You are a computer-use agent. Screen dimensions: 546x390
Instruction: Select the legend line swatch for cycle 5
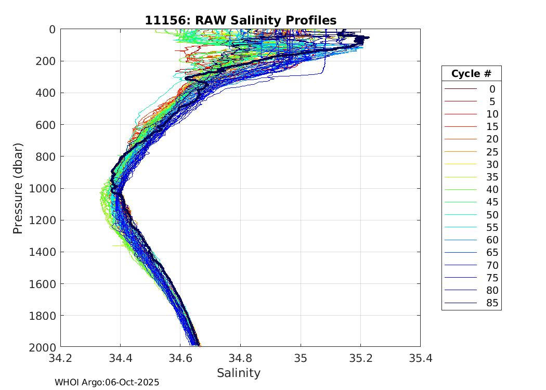[x=460, y=101]
